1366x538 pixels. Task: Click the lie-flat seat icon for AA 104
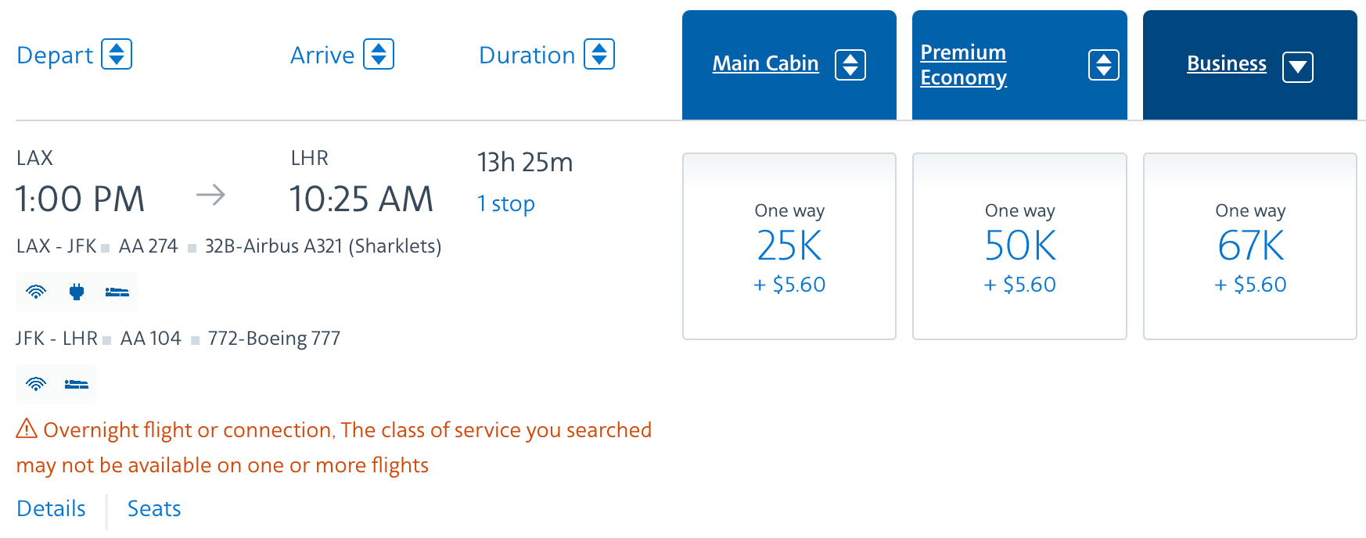pyautogui.click(x=77, y=384)
